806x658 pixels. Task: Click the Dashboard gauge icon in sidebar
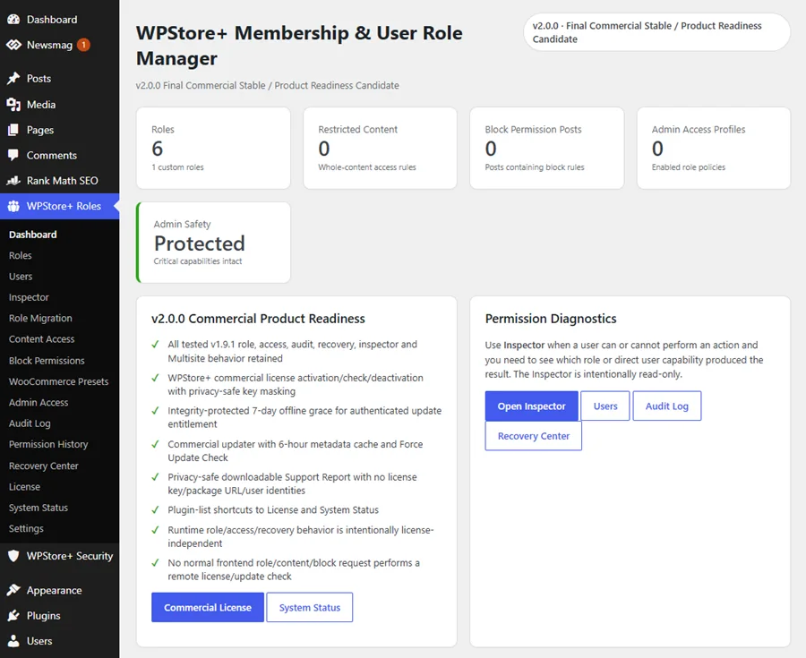[13, 20]
